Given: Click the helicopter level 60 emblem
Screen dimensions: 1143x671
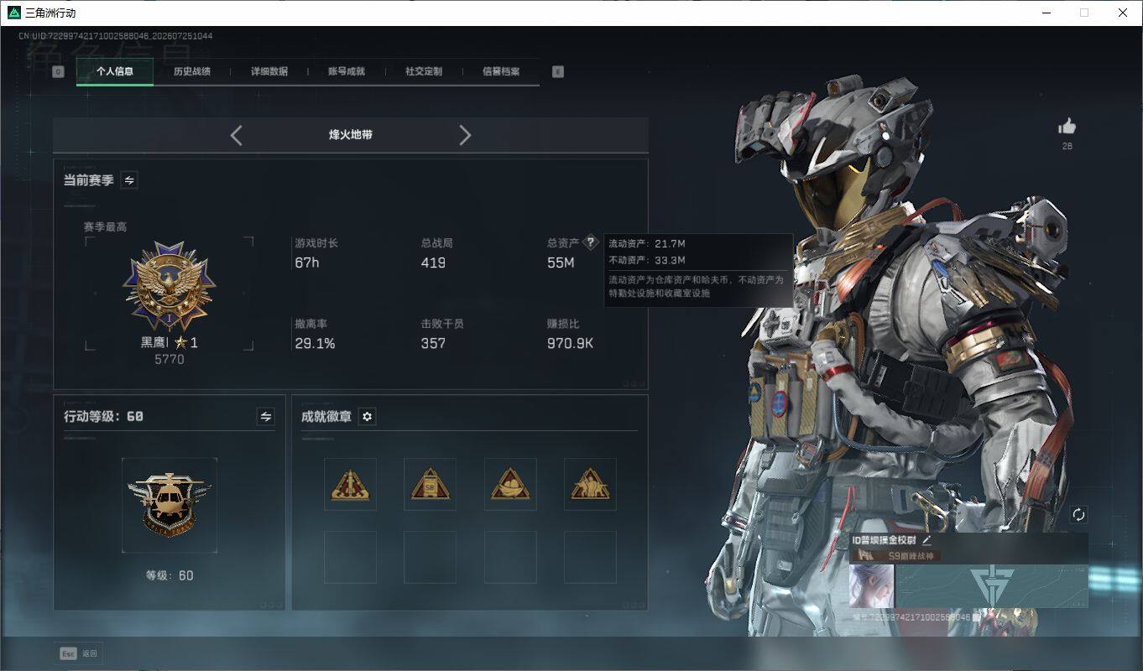Looking at the screenshot, I should click(x=170, y=506).
